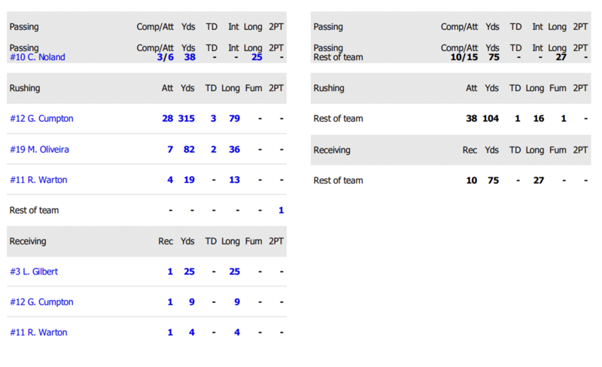Click Rest of team in left Rushing table
602x367 pixels.
pyautogui.click(x=34, y=211)
